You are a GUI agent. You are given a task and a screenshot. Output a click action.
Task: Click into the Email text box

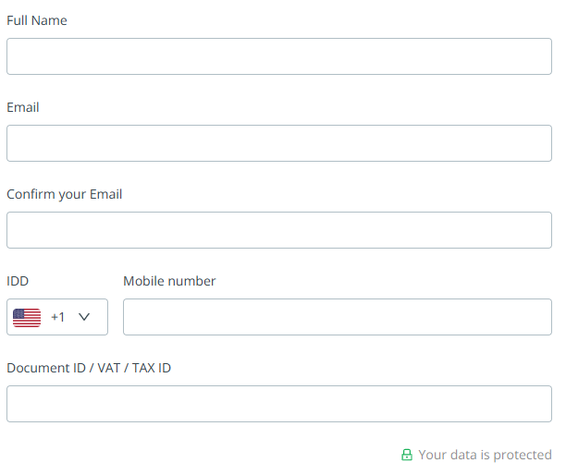click(278, 143)
